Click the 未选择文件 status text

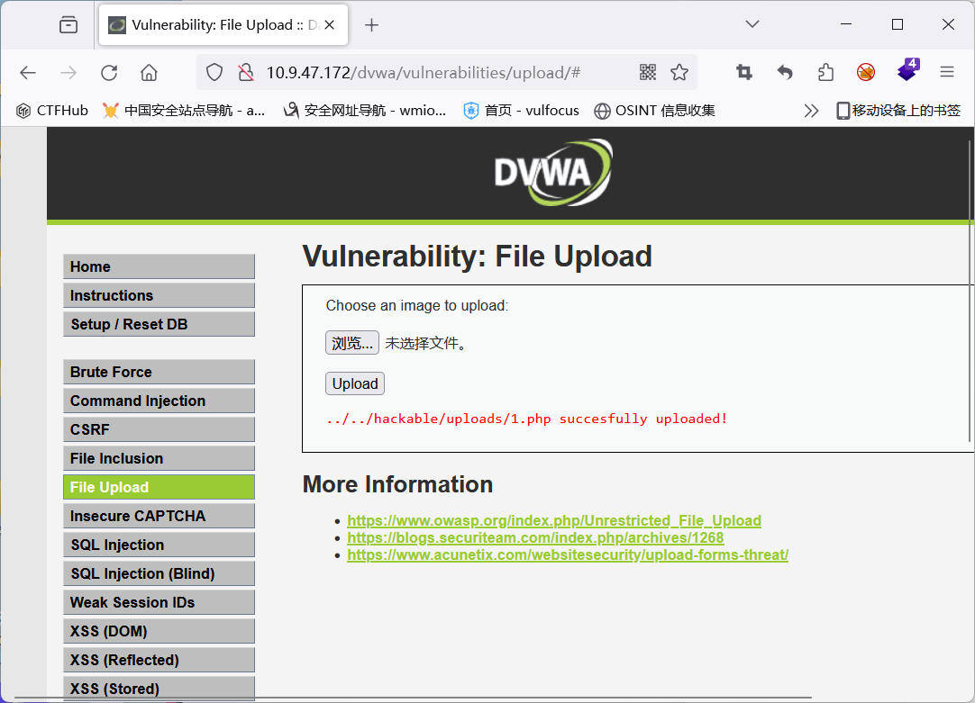coord(425,343)
